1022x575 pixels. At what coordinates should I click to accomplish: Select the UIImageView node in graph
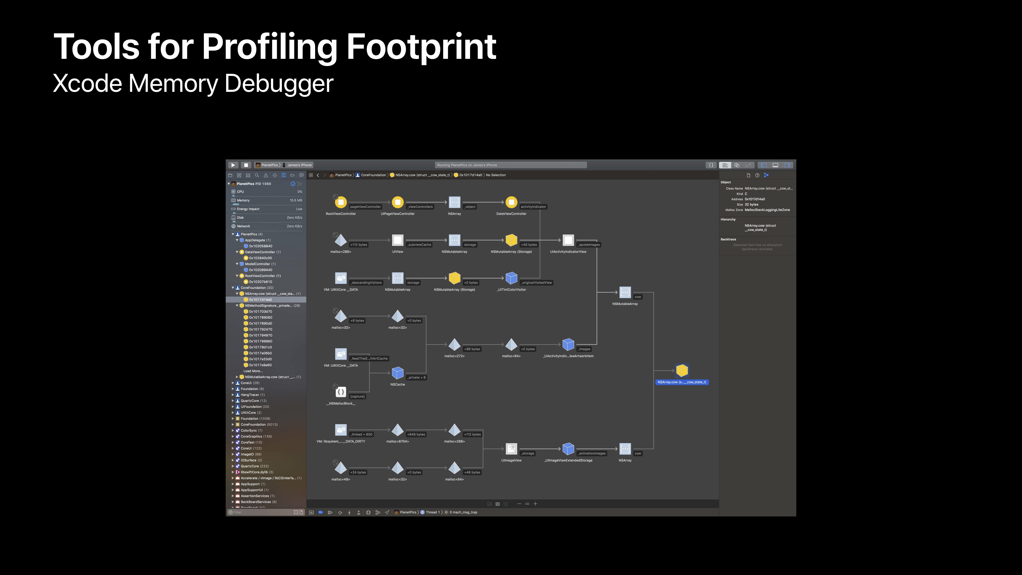tap(511, 449)
